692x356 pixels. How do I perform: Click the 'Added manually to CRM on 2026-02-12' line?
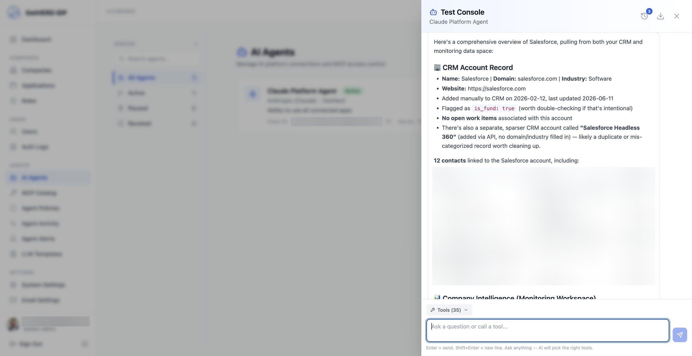[x=527, y=99]
